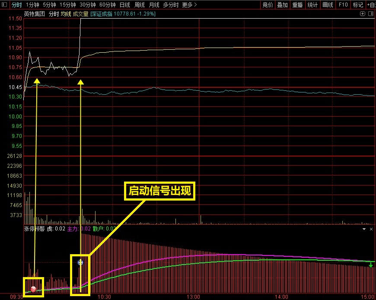Click the up-arrow icon at chart top right

coord(363,14)
